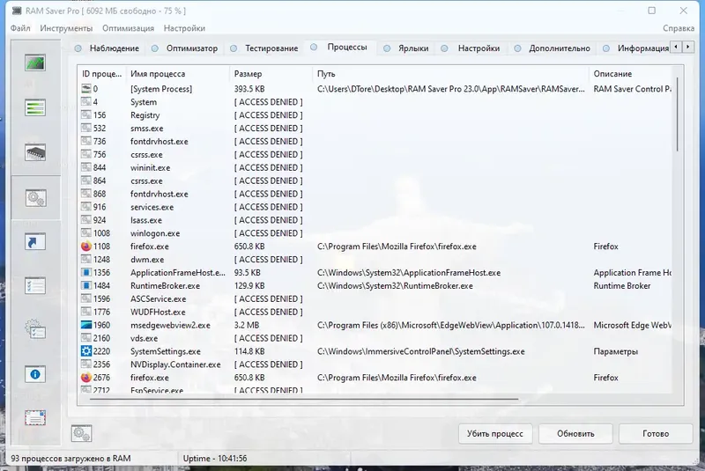Click the RAM Saver Pro title bar icon
Screen dimensions: 705x471
coord(17,11)
